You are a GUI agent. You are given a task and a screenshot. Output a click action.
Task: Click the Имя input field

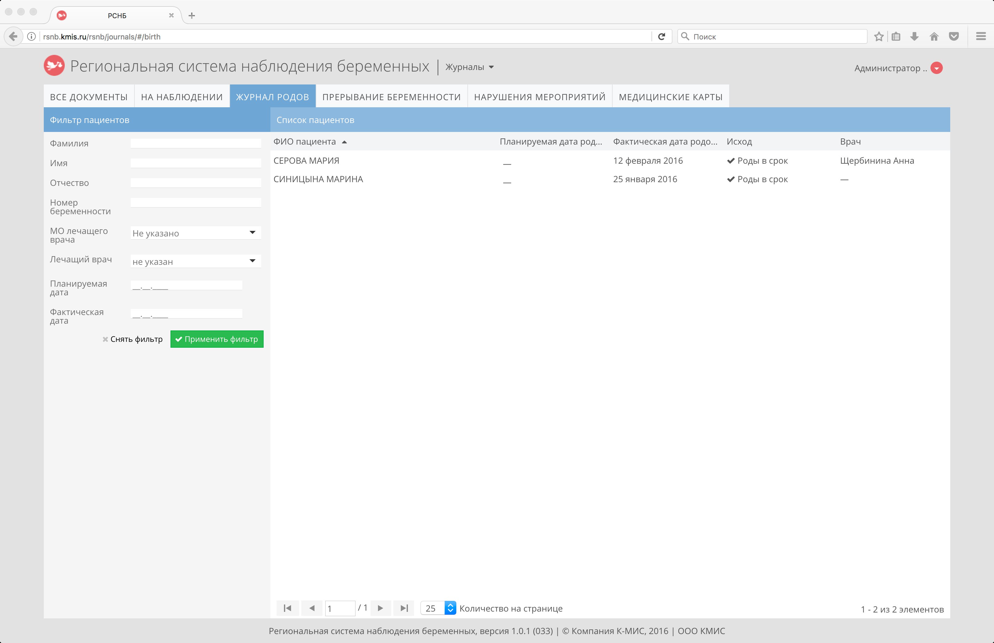click(196, 163)
